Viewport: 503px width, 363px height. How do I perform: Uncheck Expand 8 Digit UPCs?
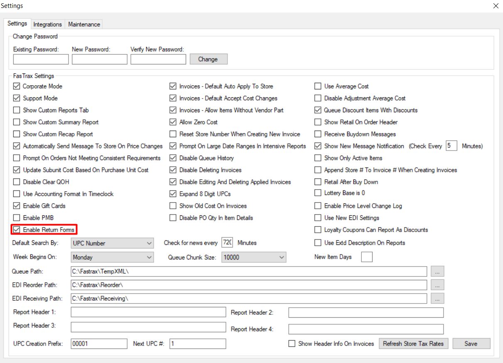[x=173, y=194]
